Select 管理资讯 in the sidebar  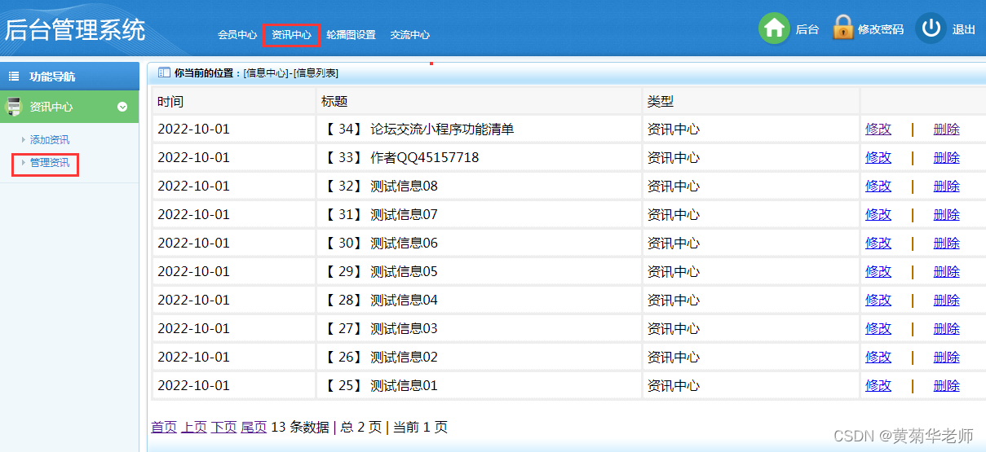50,163
